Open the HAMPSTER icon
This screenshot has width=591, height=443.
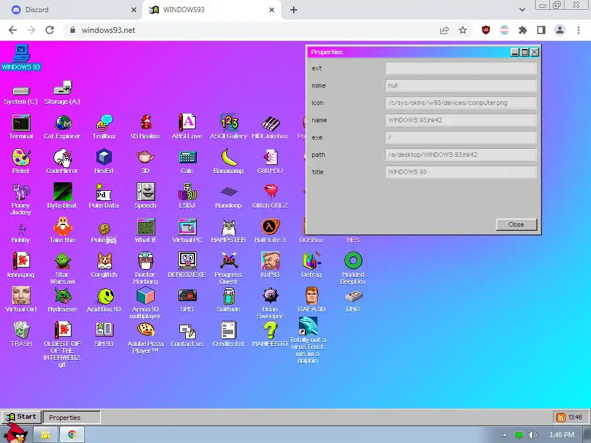pos(229,231)
